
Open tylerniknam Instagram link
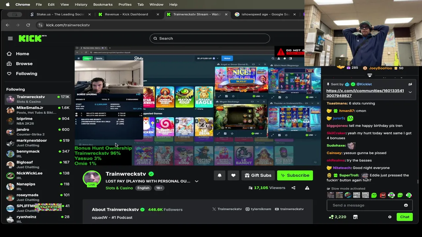pyautogui.click(x=258, y=209)
